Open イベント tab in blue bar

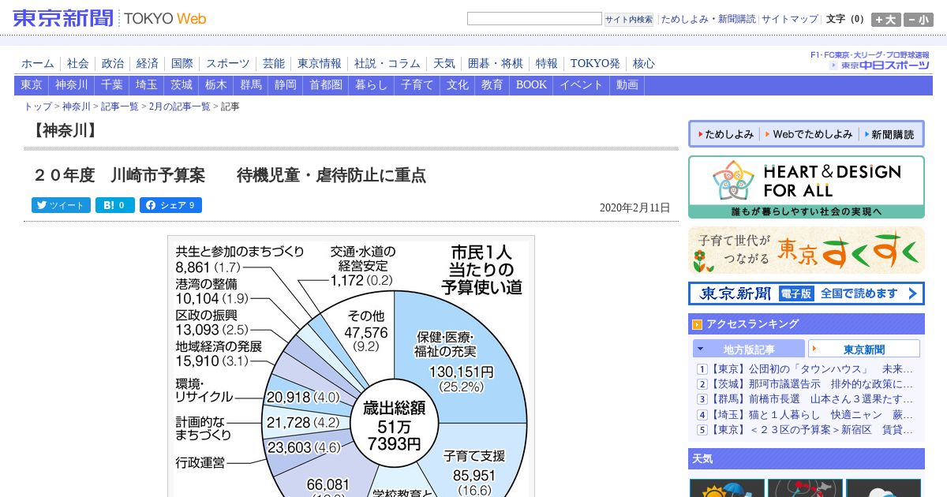click(582, 85)
